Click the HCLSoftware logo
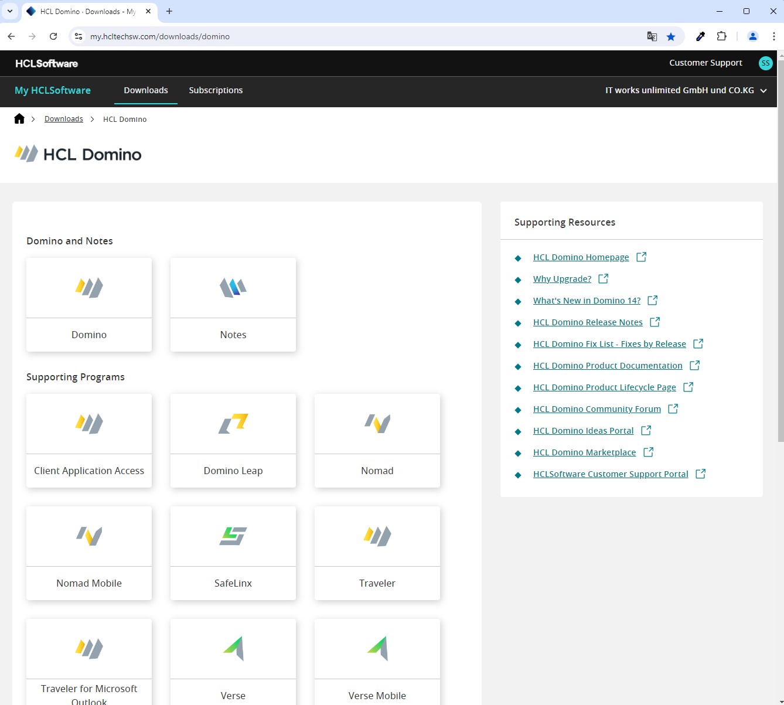This screenshot has width=784, height=705. click(x=47, y=63)
